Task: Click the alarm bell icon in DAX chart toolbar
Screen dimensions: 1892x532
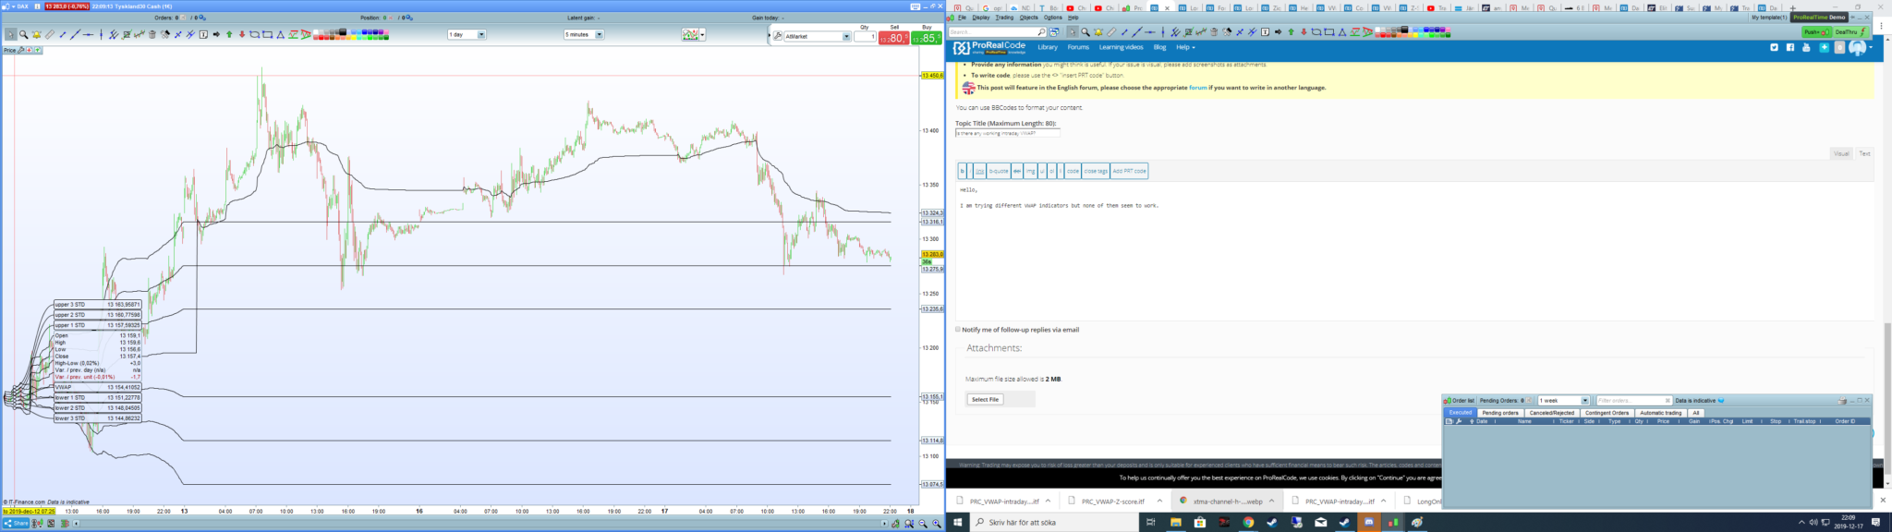Action: coord(36,35)
